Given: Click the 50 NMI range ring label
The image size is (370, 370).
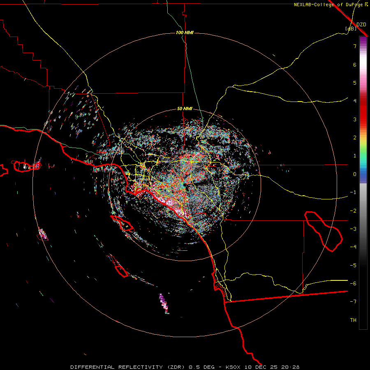Looking at the screenshot, I should click(185, 109).
